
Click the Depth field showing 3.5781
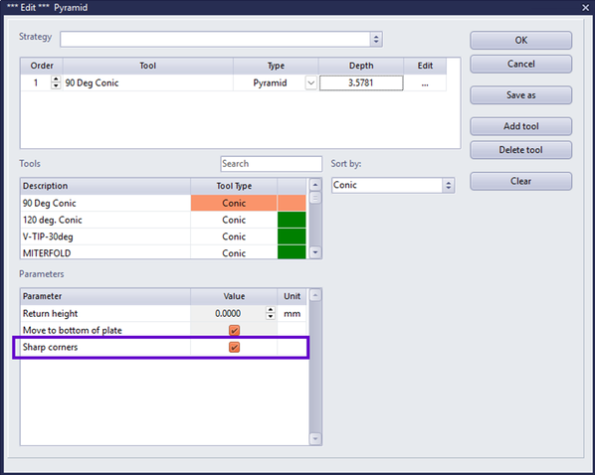coord(361,83)
